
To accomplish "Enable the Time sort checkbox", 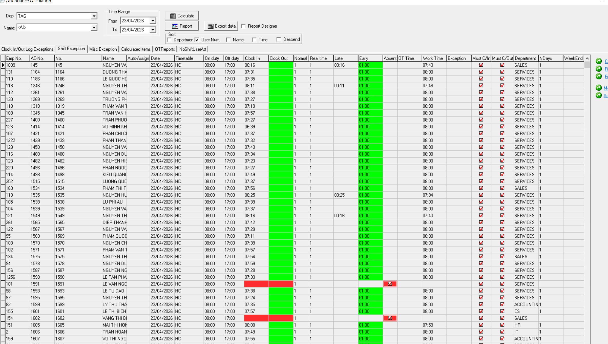I will coord(254,40).
